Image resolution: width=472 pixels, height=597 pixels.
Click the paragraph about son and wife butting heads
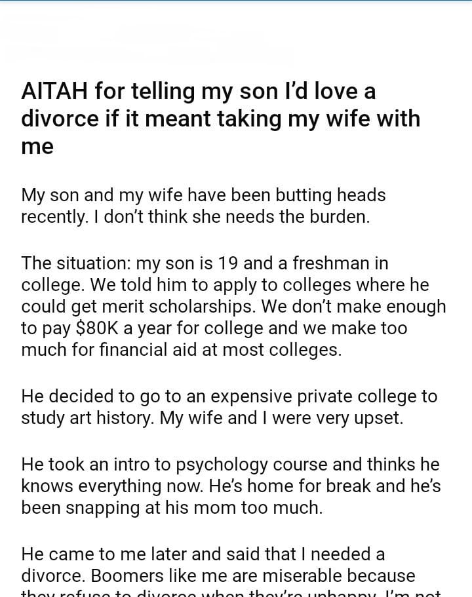[203, 206]
